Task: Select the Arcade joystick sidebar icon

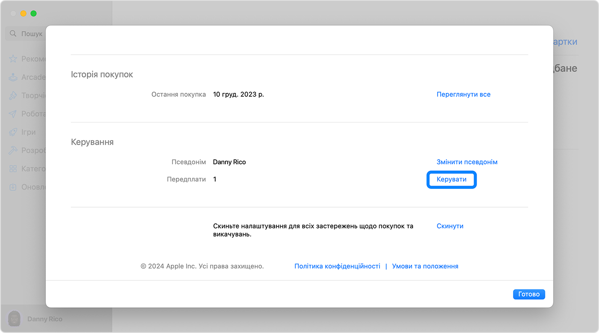Action: click(13, 77)
